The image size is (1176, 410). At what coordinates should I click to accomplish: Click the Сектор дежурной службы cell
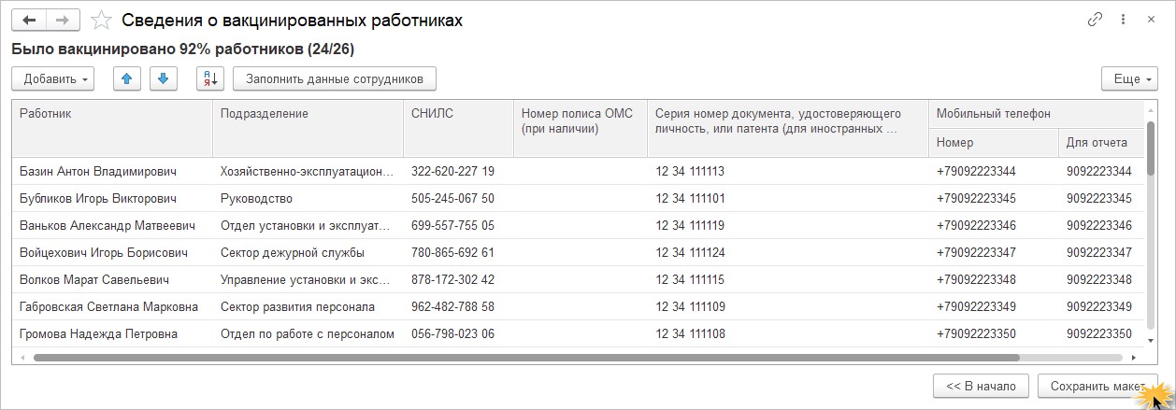308,252
